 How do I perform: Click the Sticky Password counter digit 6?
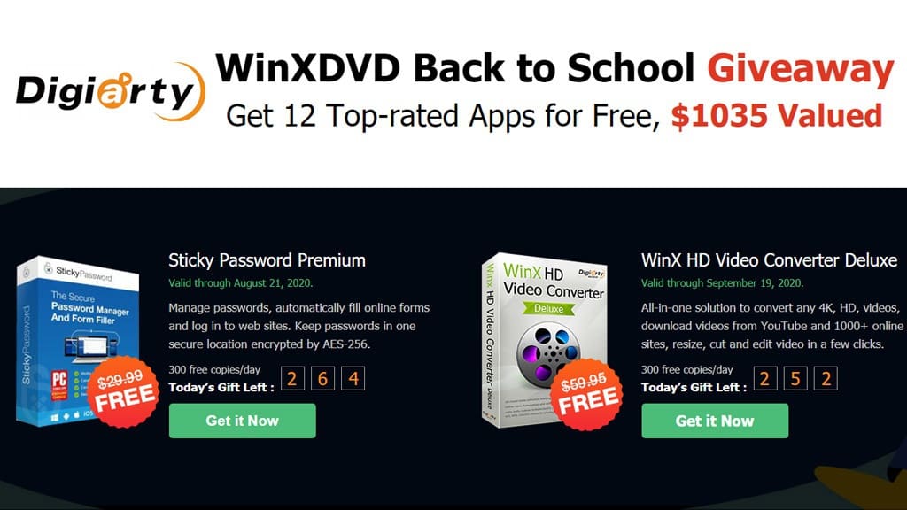tap(322, 379)
